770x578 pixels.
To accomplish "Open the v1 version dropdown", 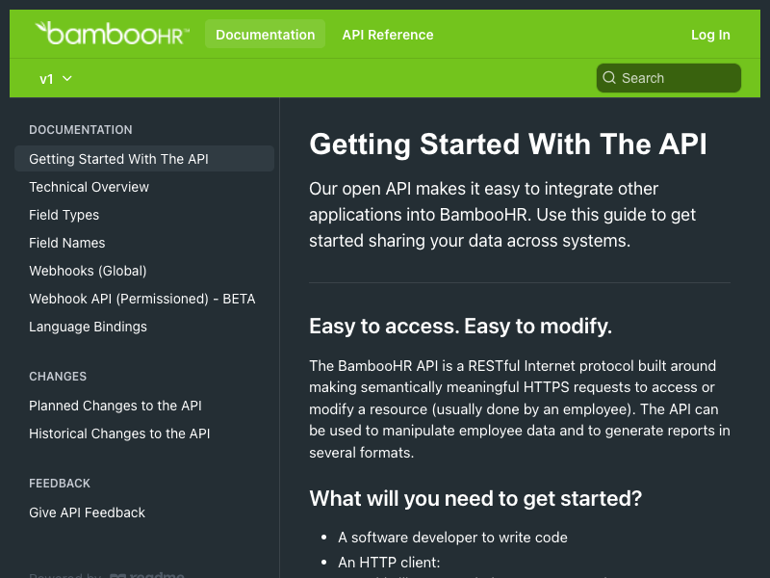I will click(56, 79).
